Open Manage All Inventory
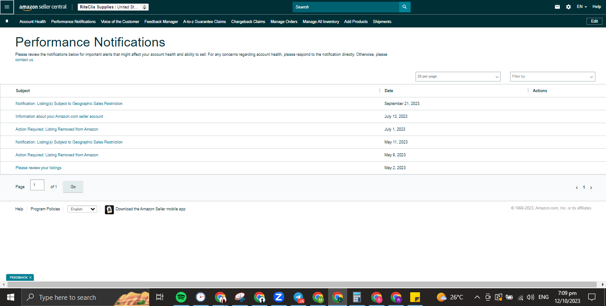Viewport: 606px width, 306px height. click(x=321, y=22)
